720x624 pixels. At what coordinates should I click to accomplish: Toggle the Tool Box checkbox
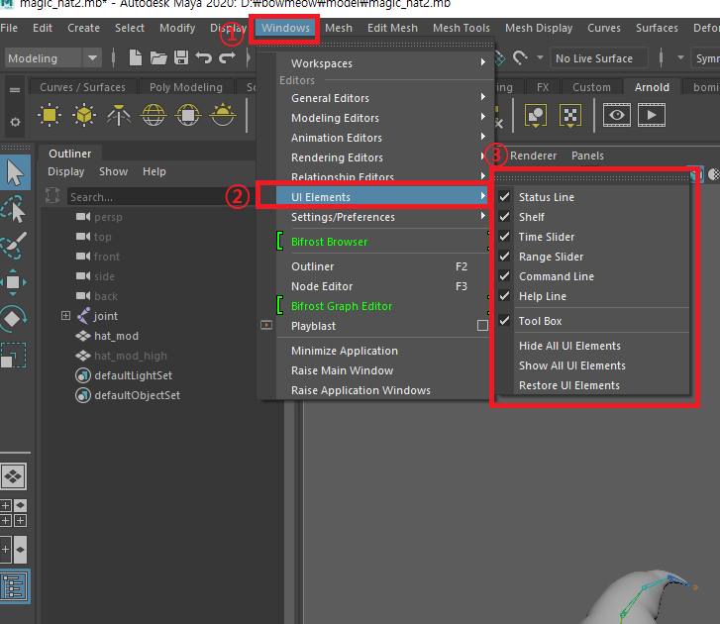click(504, 321)
